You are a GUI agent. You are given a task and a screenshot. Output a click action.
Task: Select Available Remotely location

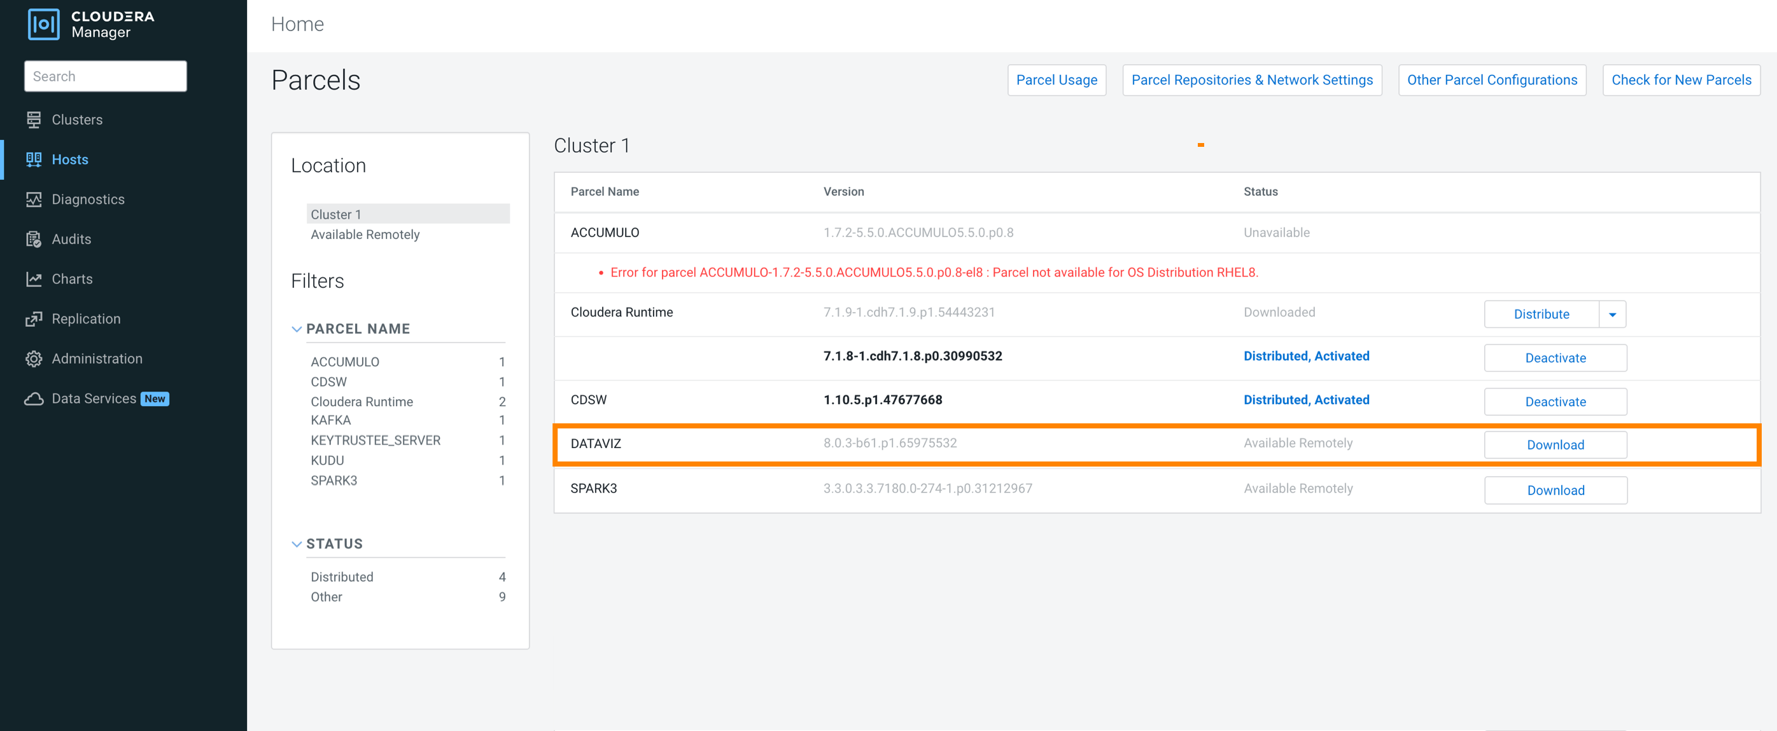click(x=365, y=235)
